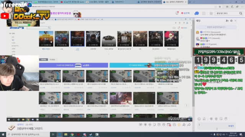Open Chrome from the Windows taskbar
This screenshot has height=137, width=245.
(72, 134)
